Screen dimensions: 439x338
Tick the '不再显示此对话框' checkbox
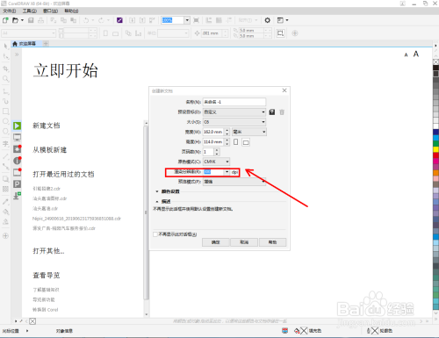[x=155, y=234]
